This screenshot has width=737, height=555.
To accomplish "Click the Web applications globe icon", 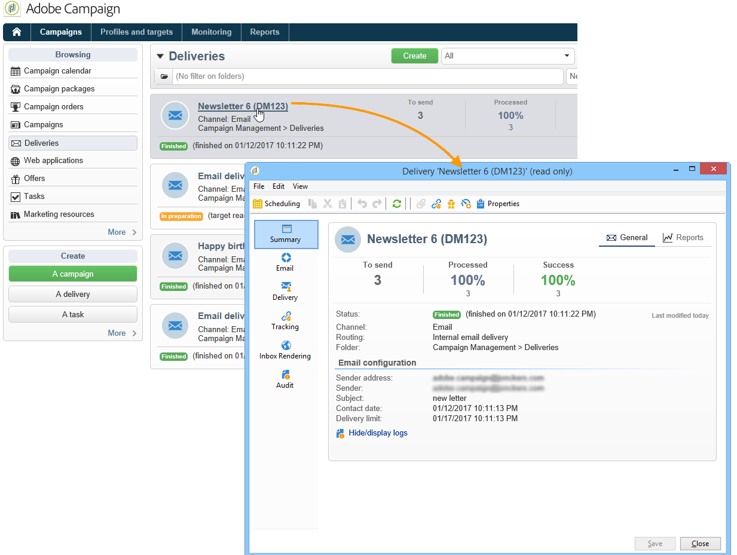I will click(x=16, y=161).
